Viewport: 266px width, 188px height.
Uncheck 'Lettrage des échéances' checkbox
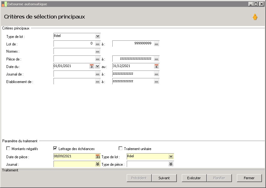pos(55,149)
